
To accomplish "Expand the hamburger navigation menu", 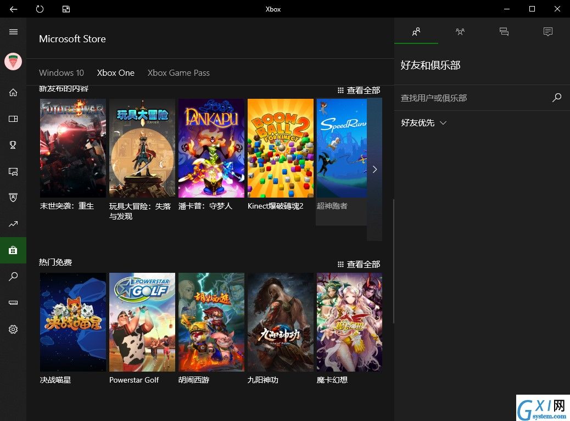I will tap(13, 32).
